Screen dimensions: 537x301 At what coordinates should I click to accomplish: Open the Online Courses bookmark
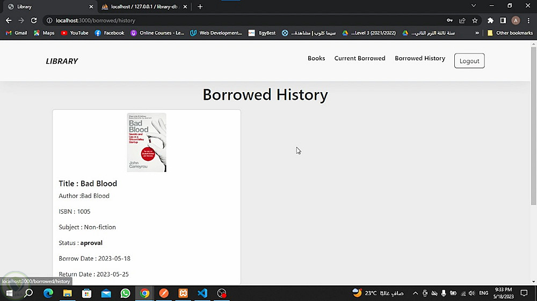coord(157,33)
